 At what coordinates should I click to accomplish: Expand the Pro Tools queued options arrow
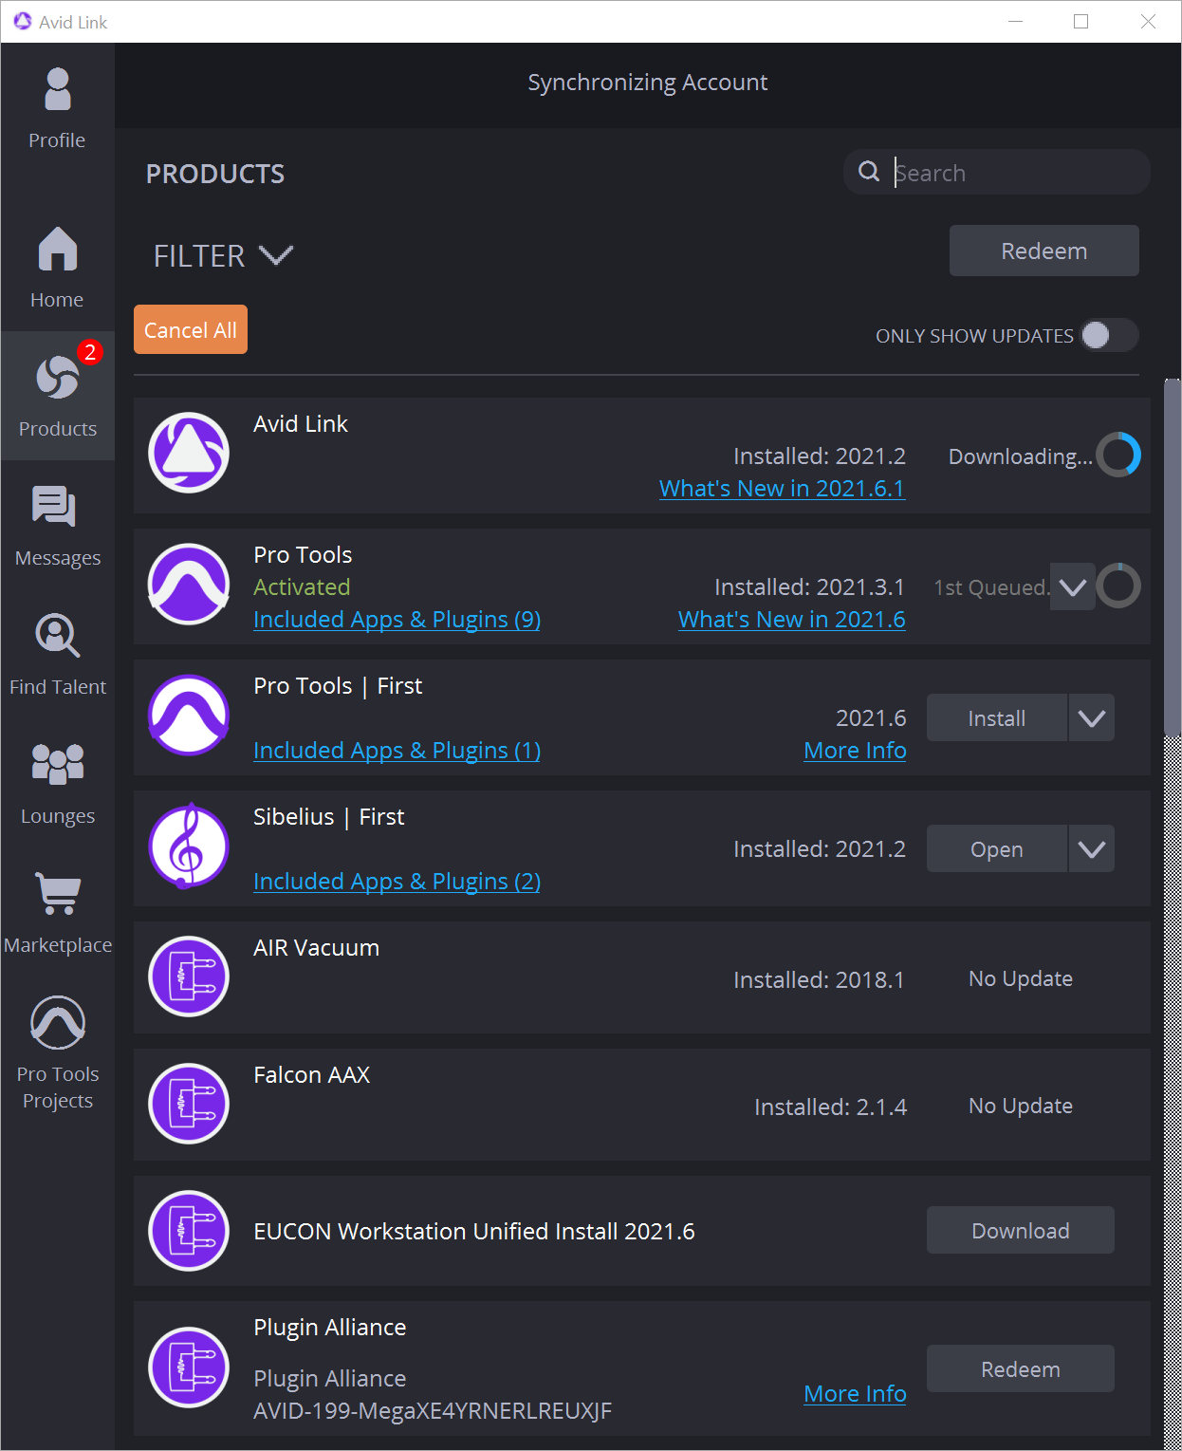pyautogui.click(x=1073, y=587)
